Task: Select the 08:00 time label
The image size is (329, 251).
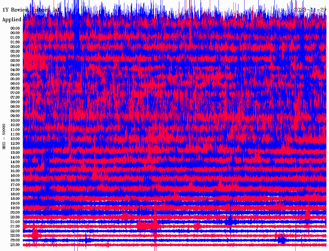Action: click(15, 102)
